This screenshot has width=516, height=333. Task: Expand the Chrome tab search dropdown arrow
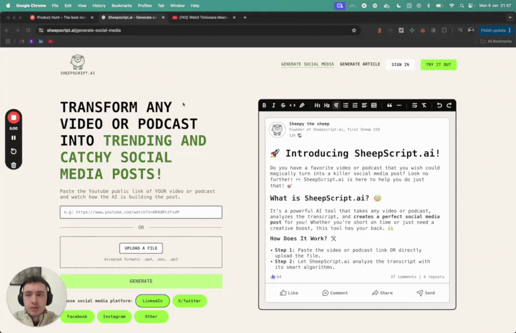point(510,18)
